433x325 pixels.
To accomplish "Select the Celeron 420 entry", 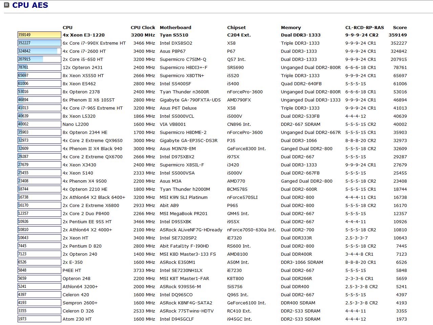I will [x=76, y=295].
